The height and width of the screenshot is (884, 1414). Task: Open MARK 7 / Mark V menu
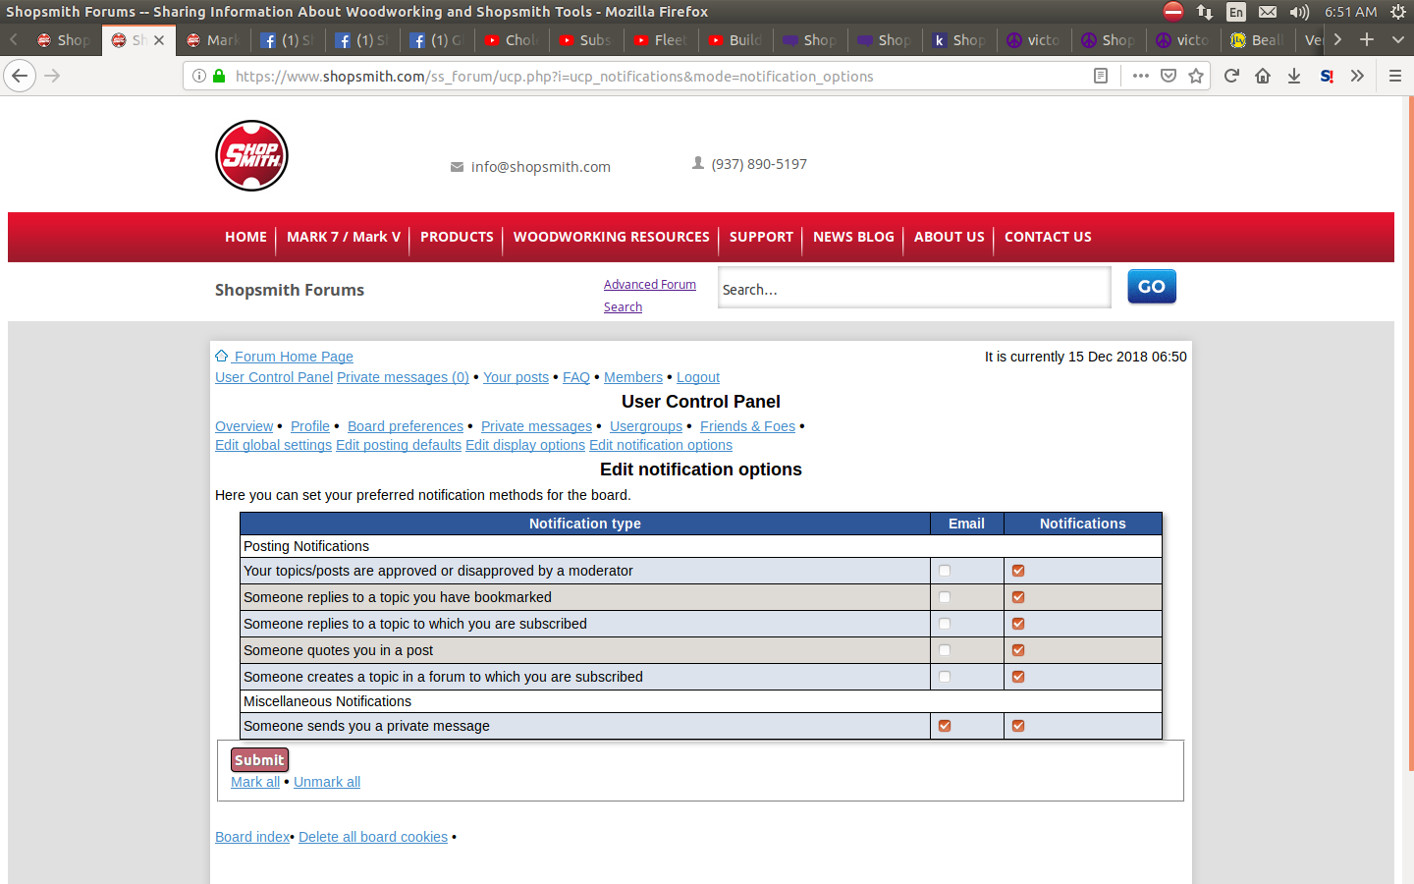point(344,237)
